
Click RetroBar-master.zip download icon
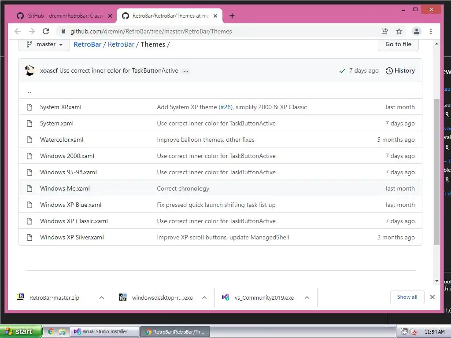pyautogui.click(x=20, y=297)
